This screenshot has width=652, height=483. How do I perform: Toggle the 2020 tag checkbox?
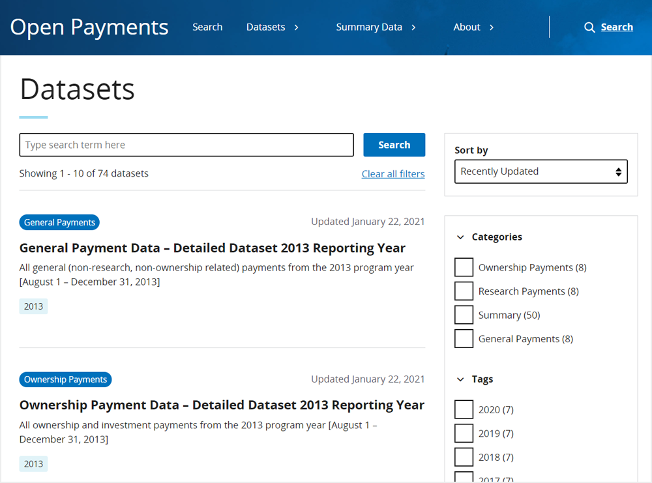click(464, 409)
